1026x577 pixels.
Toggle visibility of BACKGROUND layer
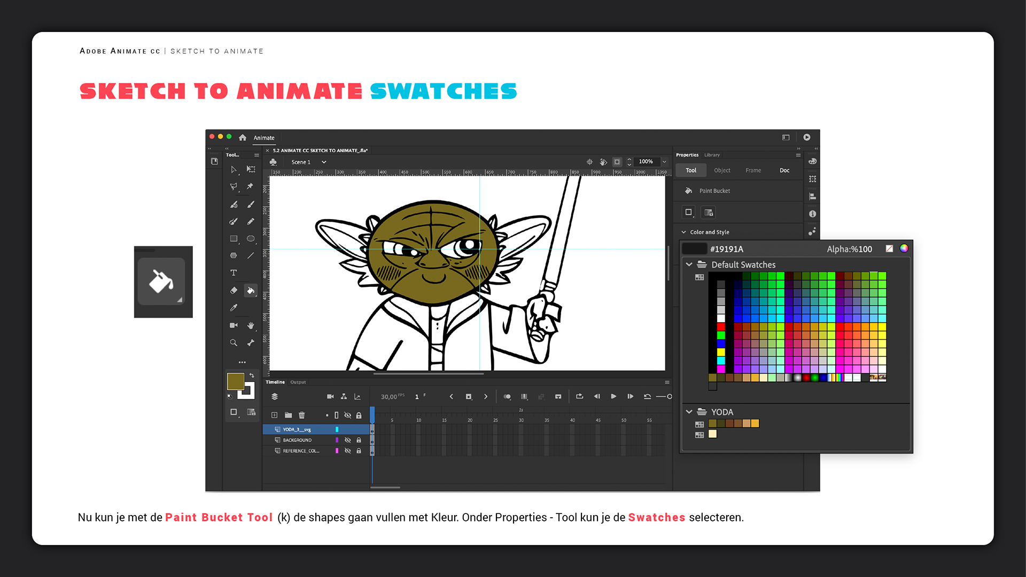click(x=347, y=440)
